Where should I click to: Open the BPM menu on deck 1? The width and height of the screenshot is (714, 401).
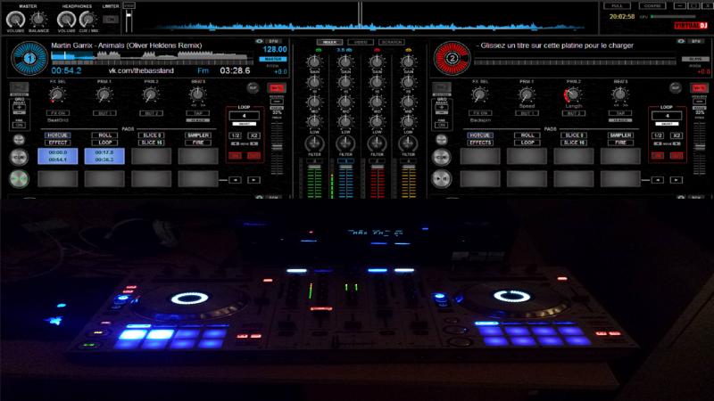pyautogui.click(x=274, y=41)
